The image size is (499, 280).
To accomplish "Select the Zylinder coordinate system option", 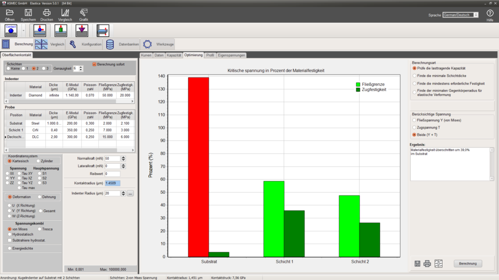I will pyautogui.click(x=37, y=161).
